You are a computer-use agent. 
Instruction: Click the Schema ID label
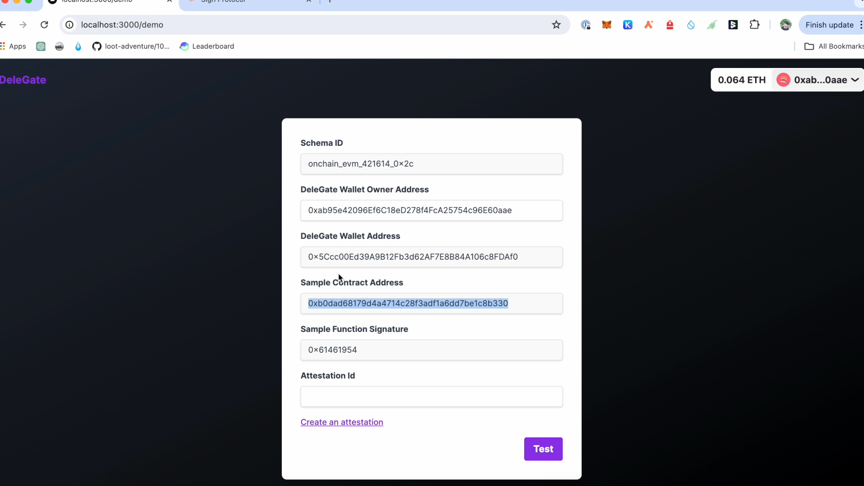(322, 143)
